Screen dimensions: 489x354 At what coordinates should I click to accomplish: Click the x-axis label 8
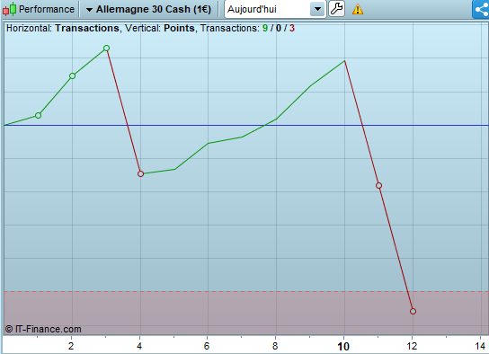tap(275, 346)
